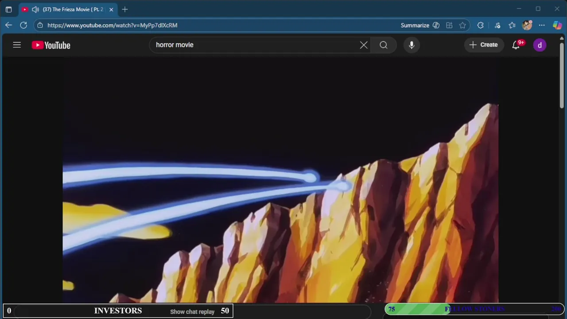Open a new tab with plus
Screen dimensions: 567x319
click(125, 9)
